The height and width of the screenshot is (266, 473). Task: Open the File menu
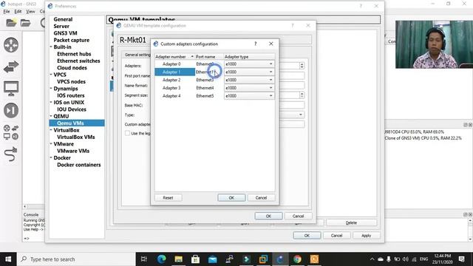7,12
